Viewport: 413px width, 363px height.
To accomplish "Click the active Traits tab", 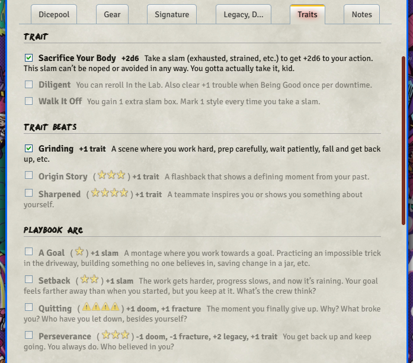I will 307,14.
